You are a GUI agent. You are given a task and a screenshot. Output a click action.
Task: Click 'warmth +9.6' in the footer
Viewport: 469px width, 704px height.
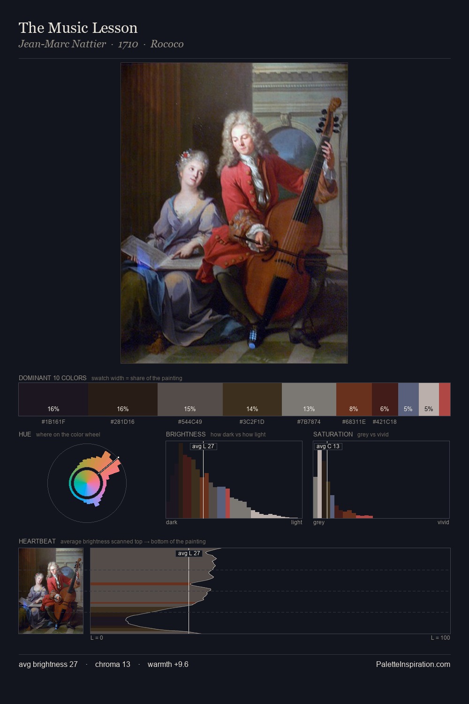click(168, 664)
